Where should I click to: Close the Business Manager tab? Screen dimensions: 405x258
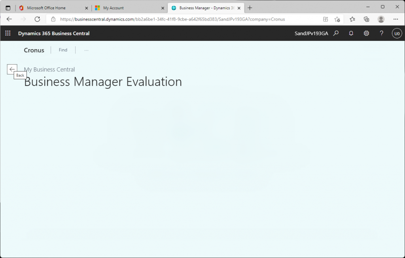pos(239,8)
